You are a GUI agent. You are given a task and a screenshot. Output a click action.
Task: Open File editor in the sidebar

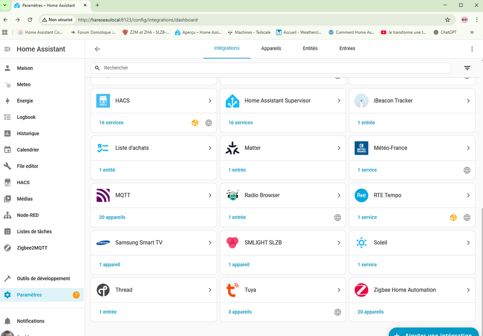pos(42,166)
